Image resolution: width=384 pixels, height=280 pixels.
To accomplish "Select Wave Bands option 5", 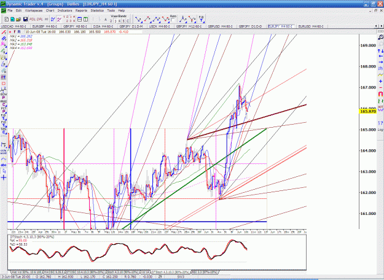I will tap(123, 21).
